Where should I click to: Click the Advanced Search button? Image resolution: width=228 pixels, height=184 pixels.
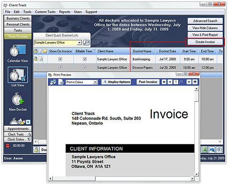205,21
